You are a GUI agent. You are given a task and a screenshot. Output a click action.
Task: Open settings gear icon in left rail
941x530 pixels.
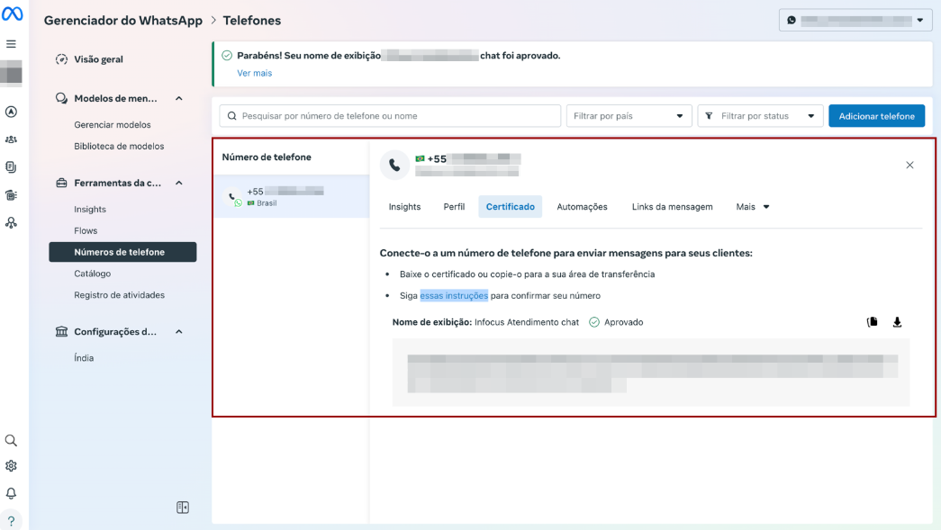pyautogui.click(x=11, y=466)
